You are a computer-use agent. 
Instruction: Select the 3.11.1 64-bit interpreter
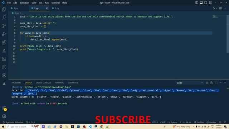[185, 122]
